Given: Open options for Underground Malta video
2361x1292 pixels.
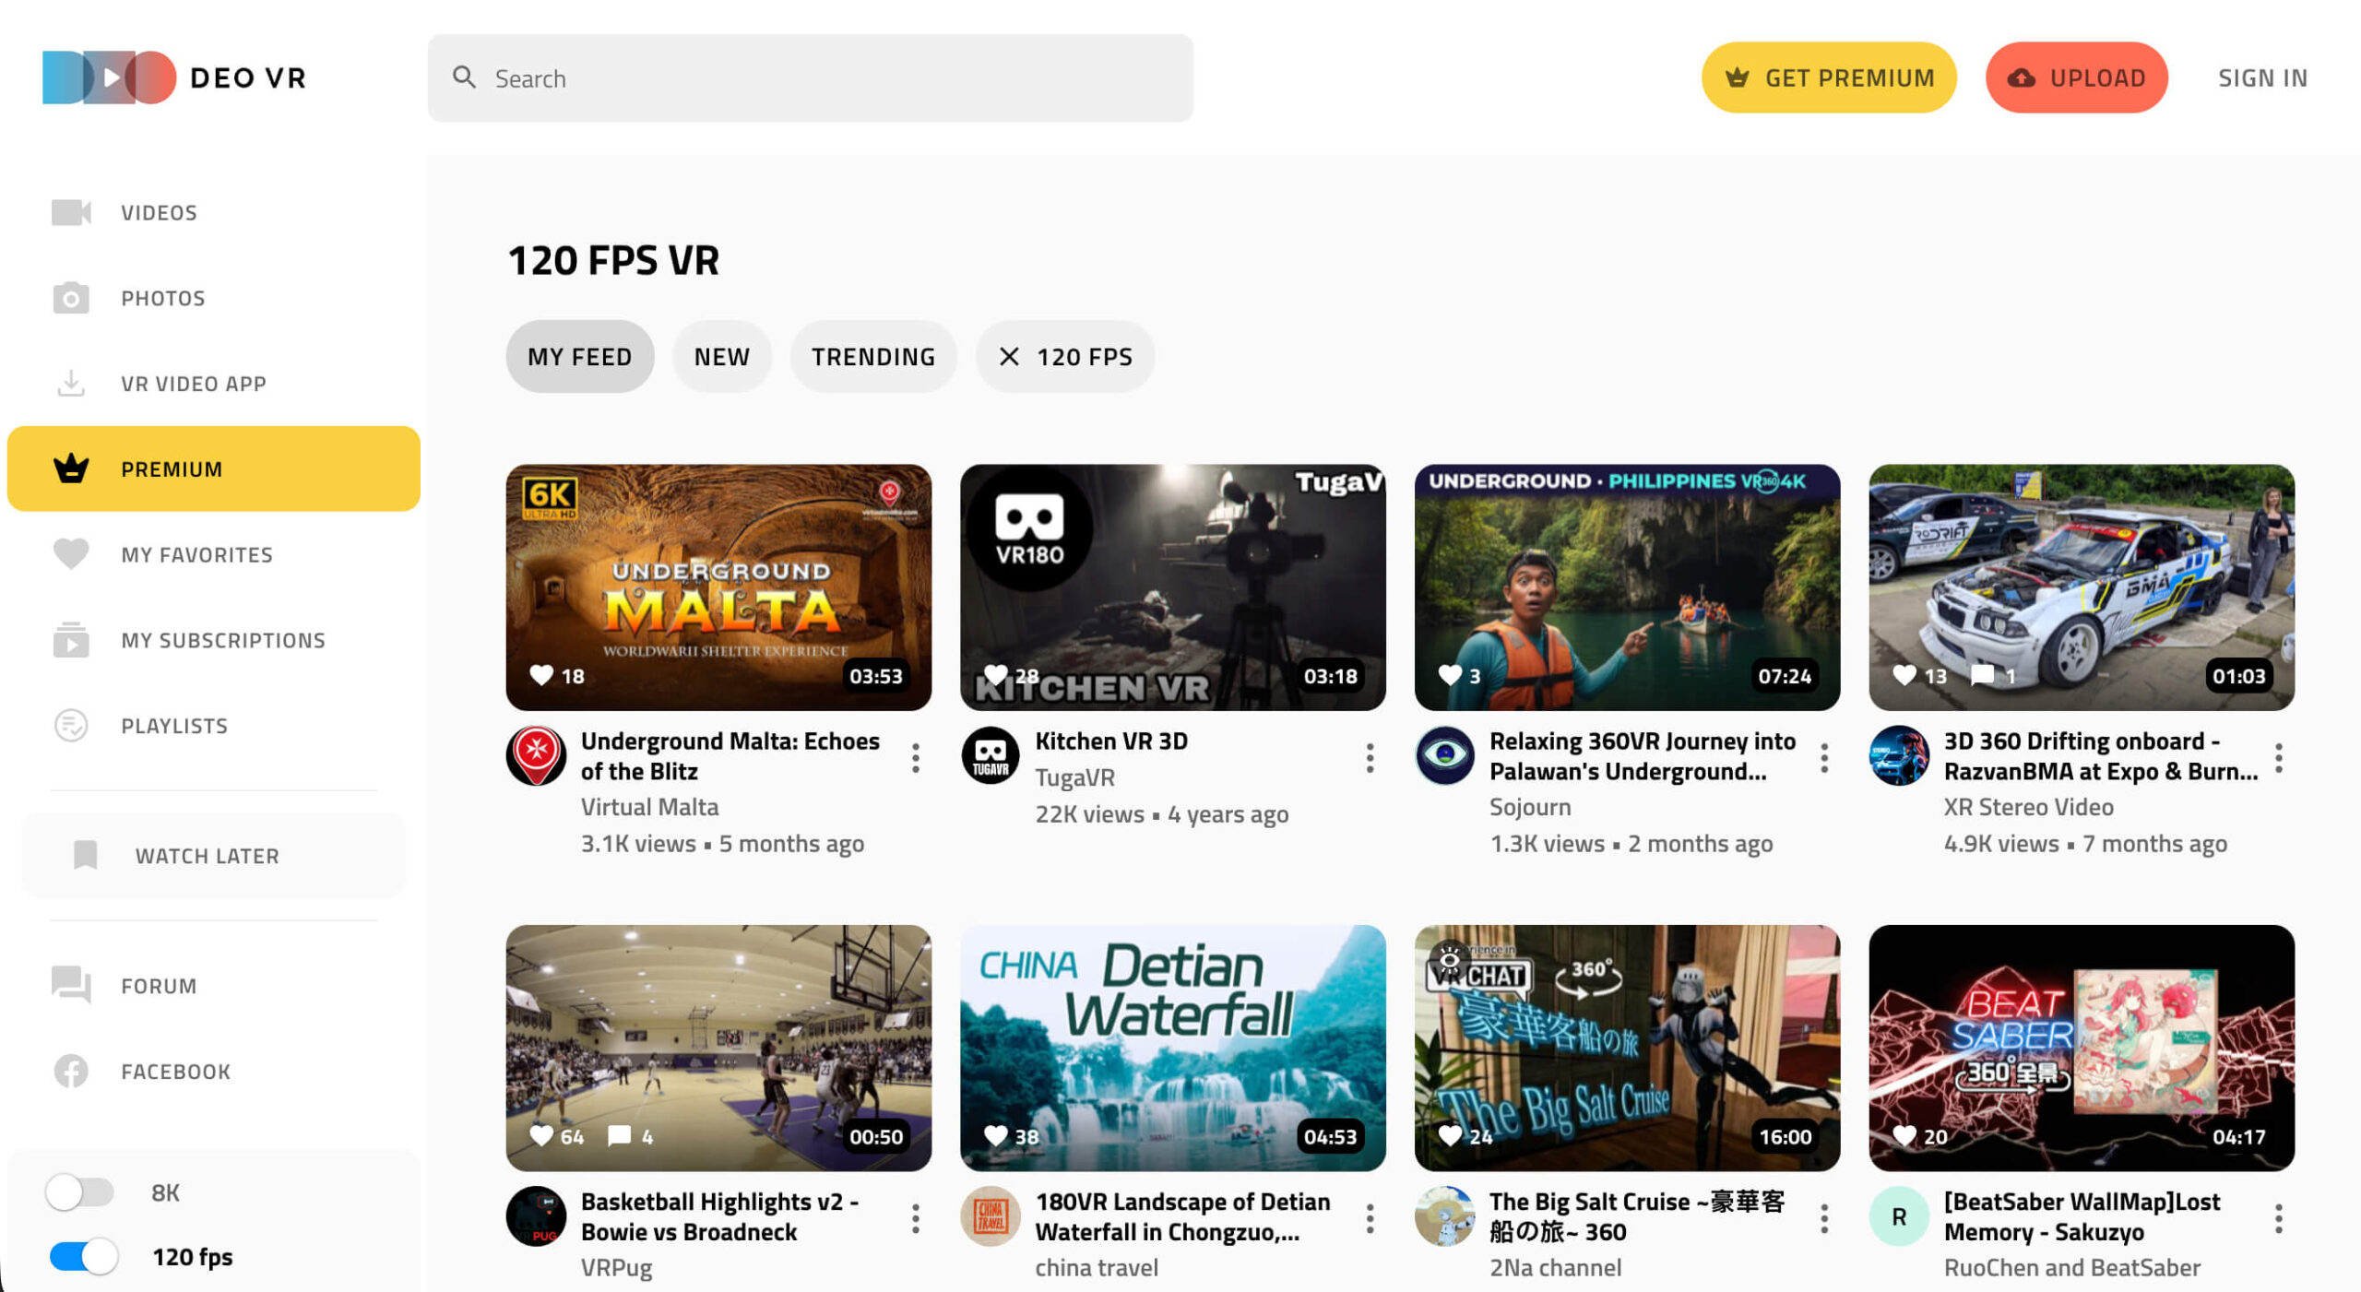Looking at the screenshot, I should coord(915,757).
